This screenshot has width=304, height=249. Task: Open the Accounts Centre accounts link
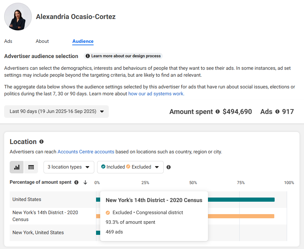[86, 152]
